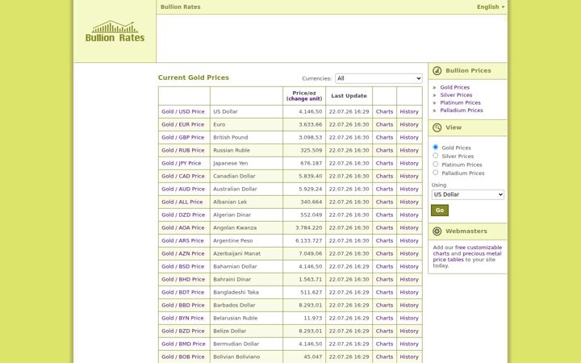This screenshot has height=363, width=581.
Task: Open Charts for Euro row
Action: (384, 124)
